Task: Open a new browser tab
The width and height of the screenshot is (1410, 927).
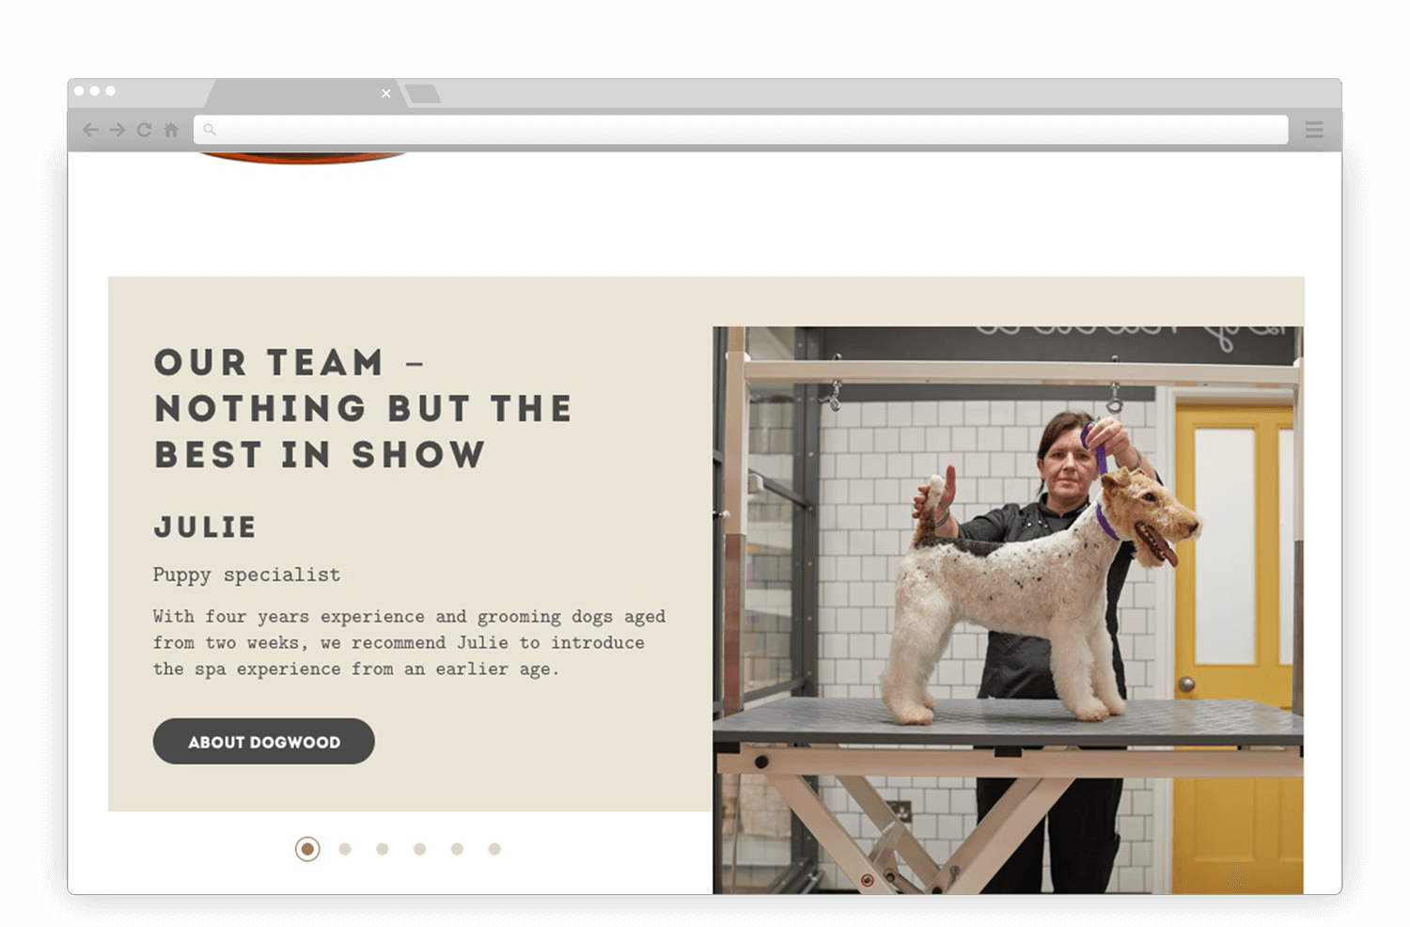Action: pos(423,93)
